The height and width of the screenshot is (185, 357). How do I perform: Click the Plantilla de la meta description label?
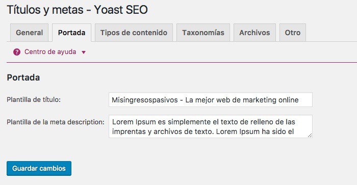[55, 122]
